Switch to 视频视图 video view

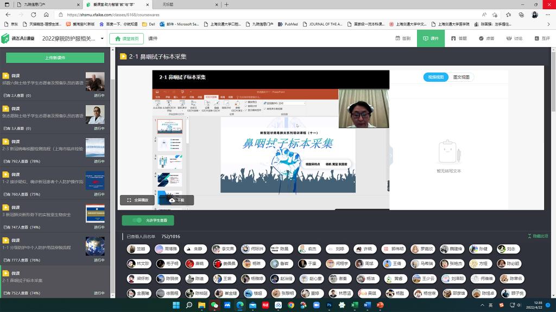click(x=436, y=77)
